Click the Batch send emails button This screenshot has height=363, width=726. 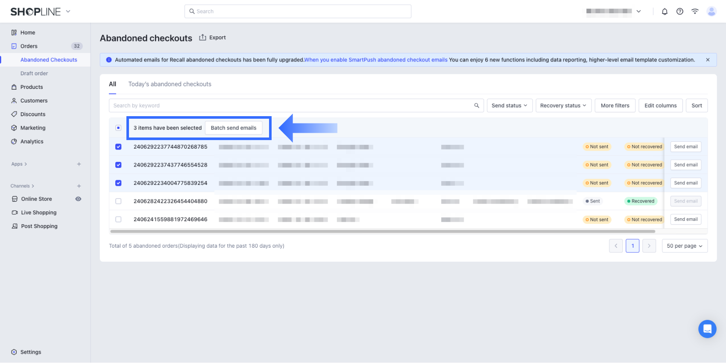[x=233, y=128]
